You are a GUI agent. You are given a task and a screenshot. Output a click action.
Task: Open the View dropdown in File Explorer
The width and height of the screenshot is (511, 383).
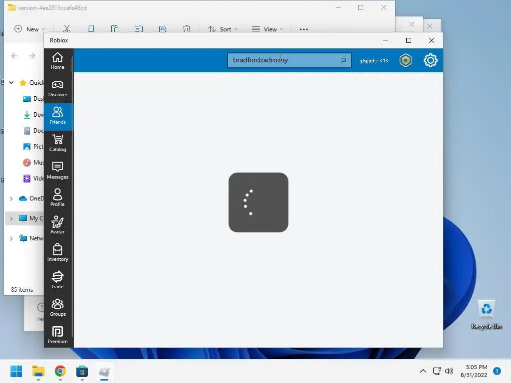point(267,29)
